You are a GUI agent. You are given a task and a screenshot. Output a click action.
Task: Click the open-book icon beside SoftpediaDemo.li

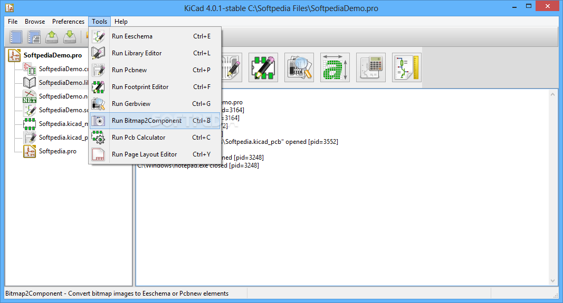click(30, 83)
